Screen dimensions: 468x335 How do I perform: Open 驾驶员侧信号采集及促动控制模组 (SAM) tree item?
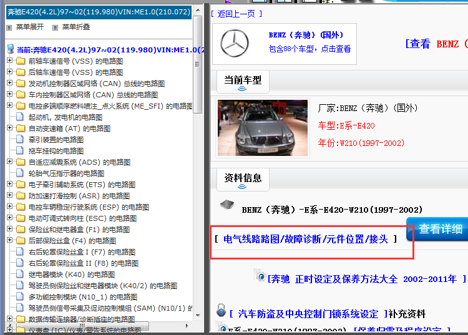[110, 308]
